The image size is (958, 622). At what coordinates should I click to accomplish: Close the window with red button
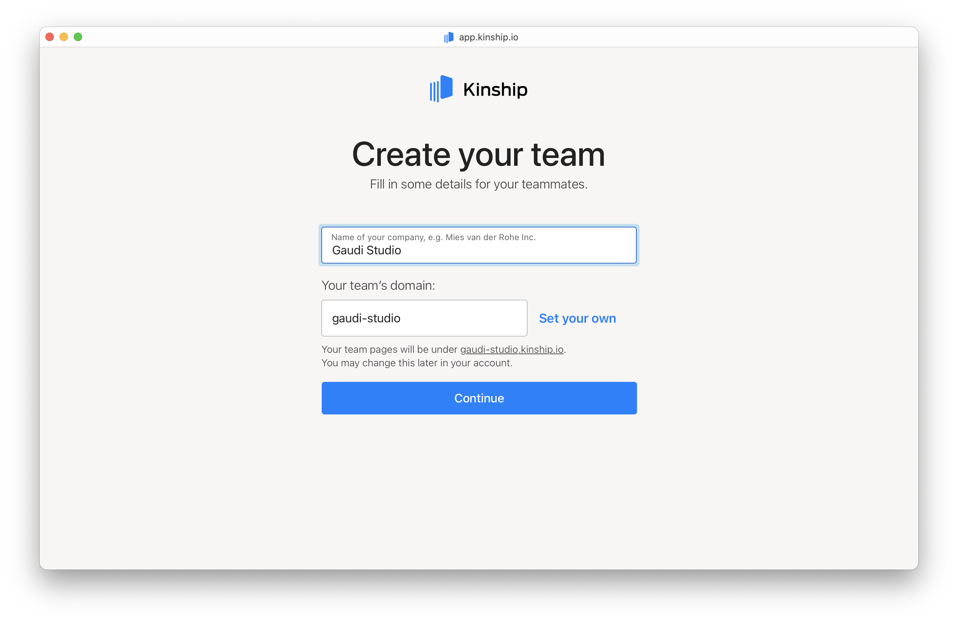(50, 37)
